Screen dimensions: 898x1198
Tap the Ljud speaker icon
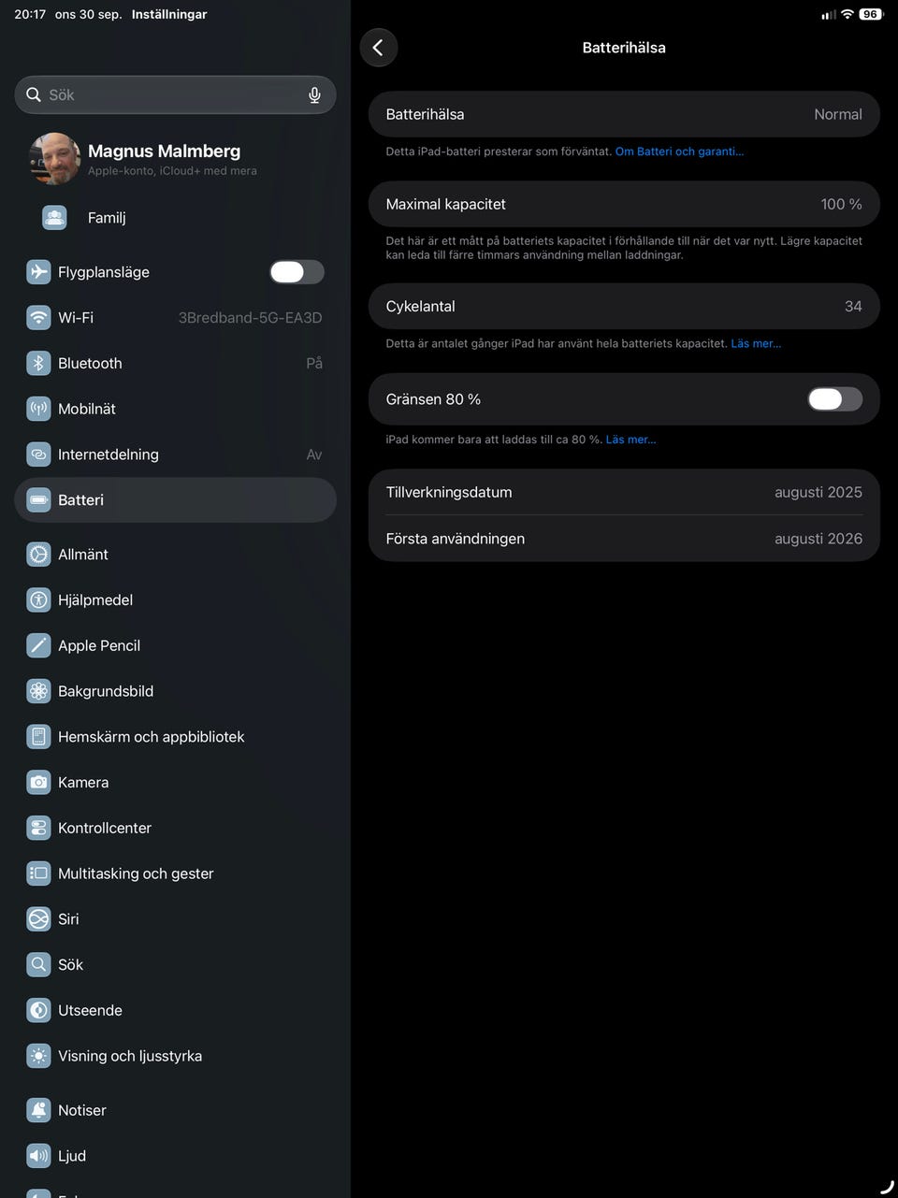click(38, 1156)
